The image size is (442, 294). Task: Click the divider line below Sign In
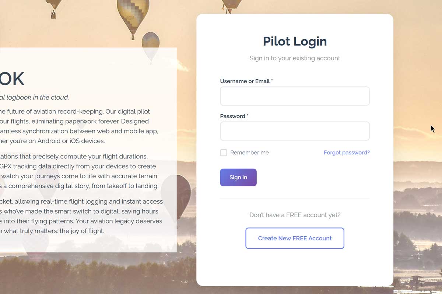[295, 198]
